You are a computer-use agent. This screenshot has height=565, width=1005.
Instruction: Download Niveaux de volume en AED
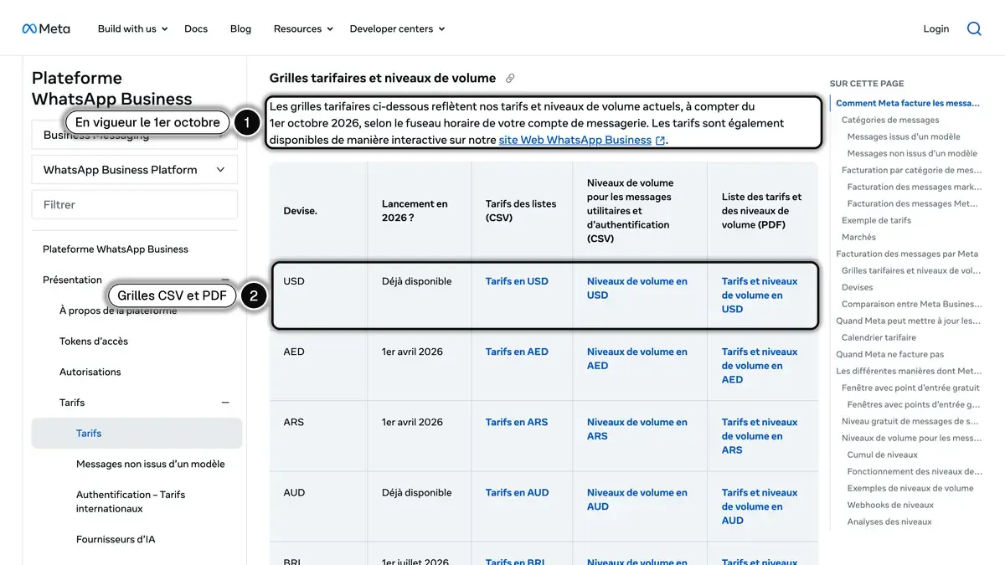(637, 358)
